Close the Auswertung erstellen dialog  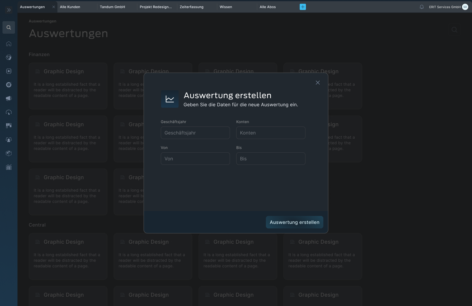318,83
